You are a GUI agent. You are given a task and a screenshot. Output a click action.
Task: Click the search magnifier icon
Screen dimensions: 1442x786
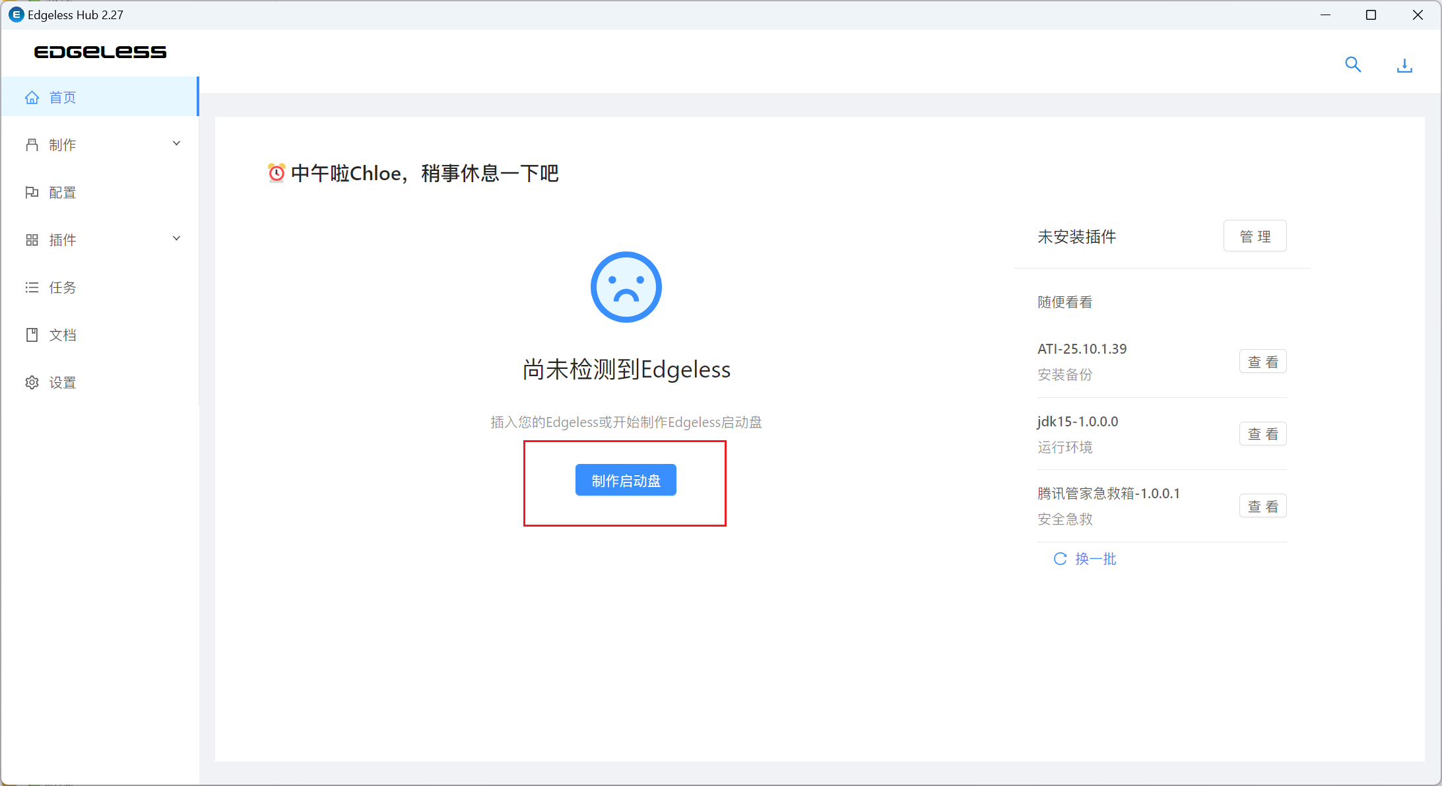1353,65
